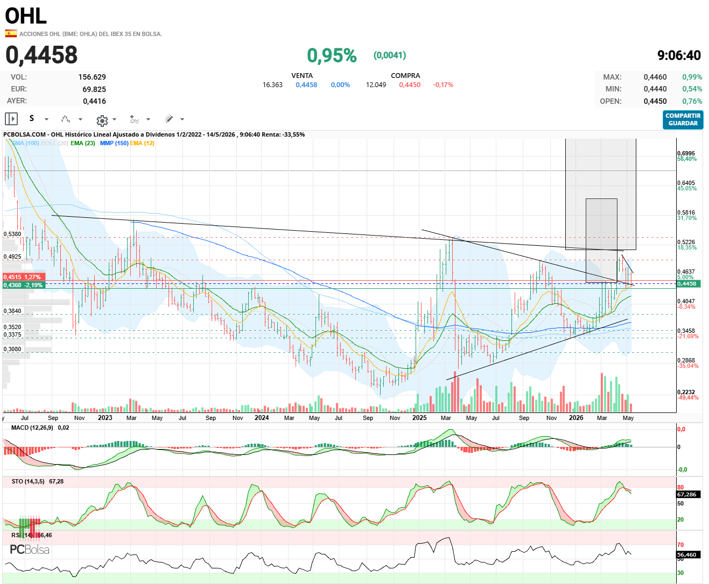Image resolution: width=709 pixels, height=584 pixels.
Task: Click the 0,2232 price axis label
Action: coord(686,392)
